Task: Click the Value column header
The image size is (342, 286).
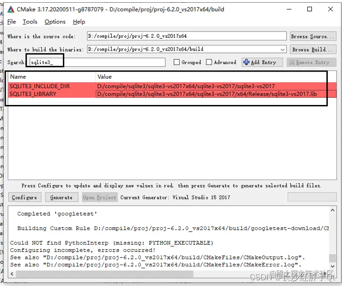Action: (216, 77)
